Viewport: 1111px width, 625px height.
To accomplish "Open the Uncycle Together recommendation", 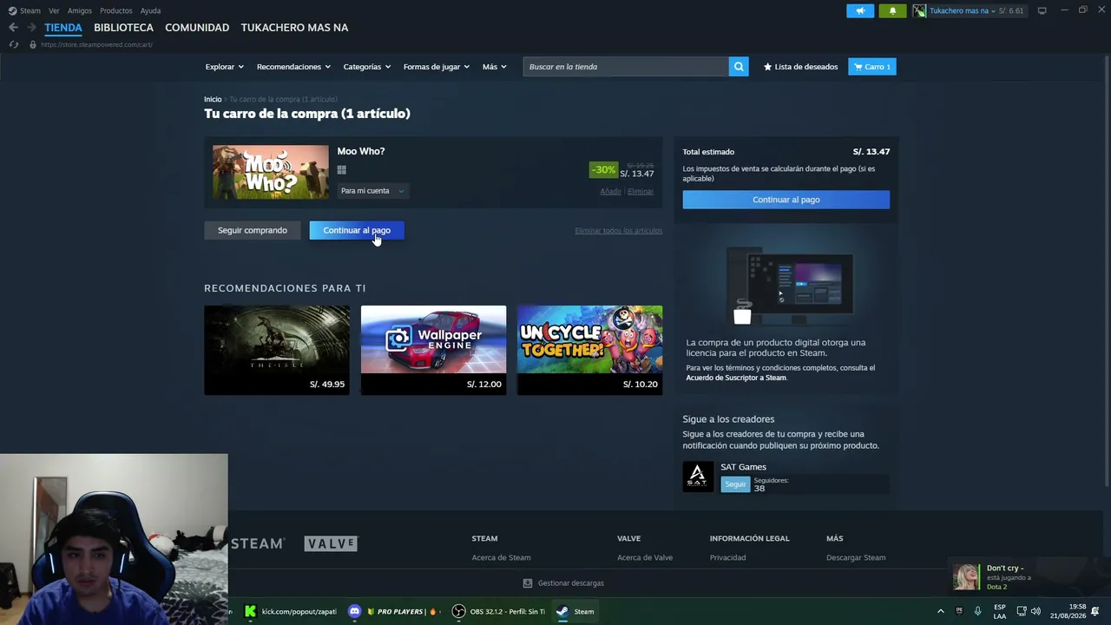I will (590, 350).
